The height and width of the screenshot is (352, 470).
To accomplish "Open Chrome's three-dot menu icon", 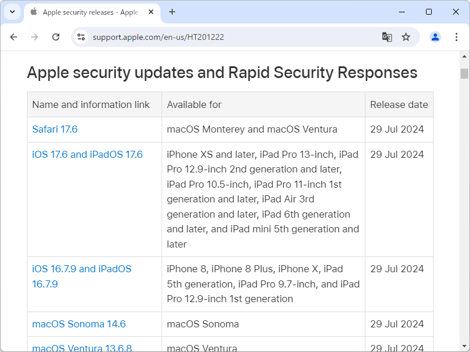I will click(456, 36).
